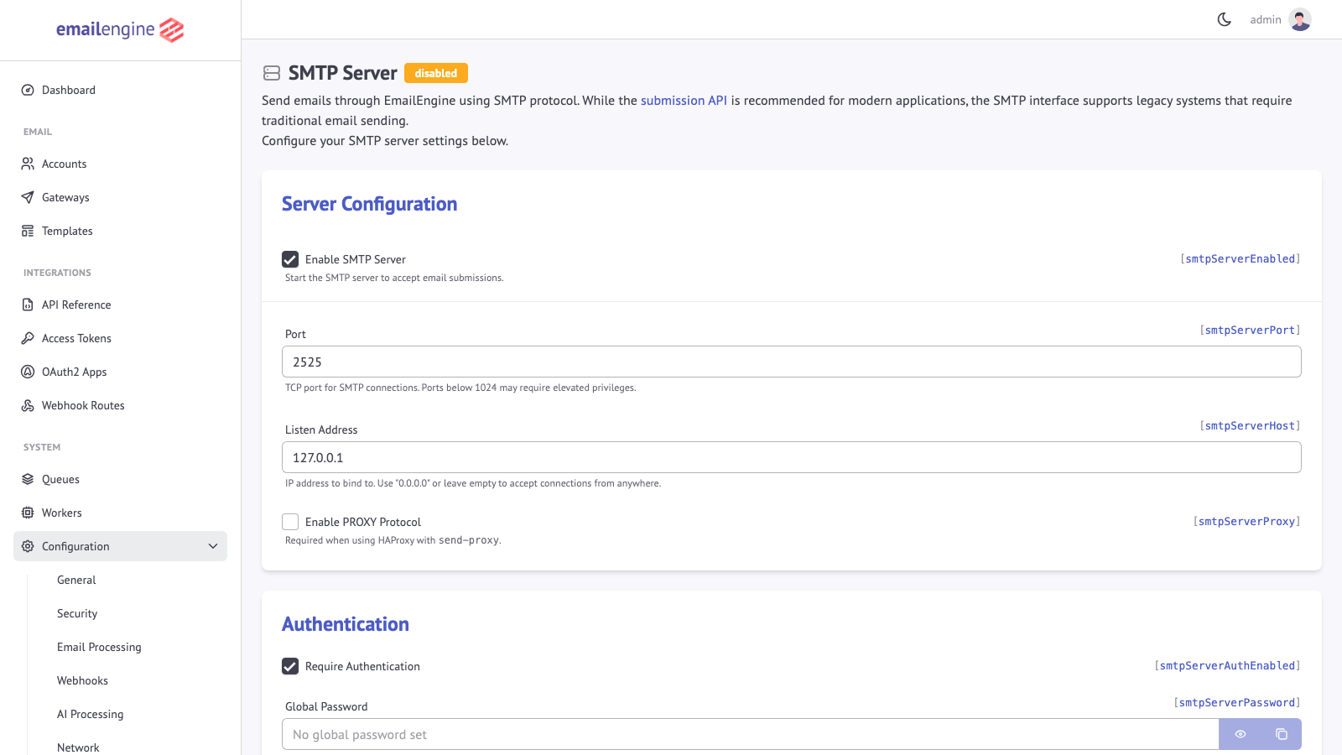Image resolution: width=1342 pixels, height=755 pixels.
Task: Uncheck Require Authentication checkbox
Action: (x=290, y=666)
